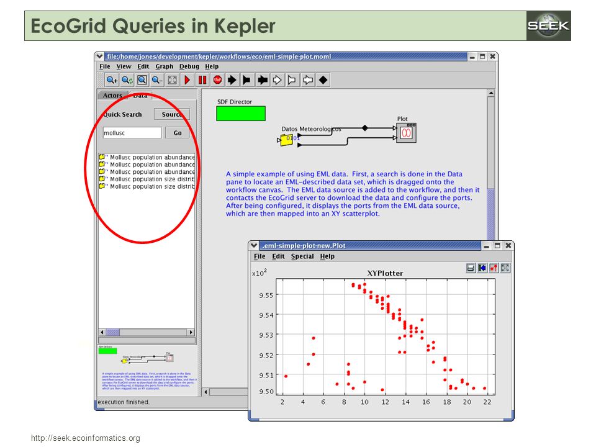Click the 'execution finished.' status text
Viewport: 596px width, 447px height.
click(124, 402)
